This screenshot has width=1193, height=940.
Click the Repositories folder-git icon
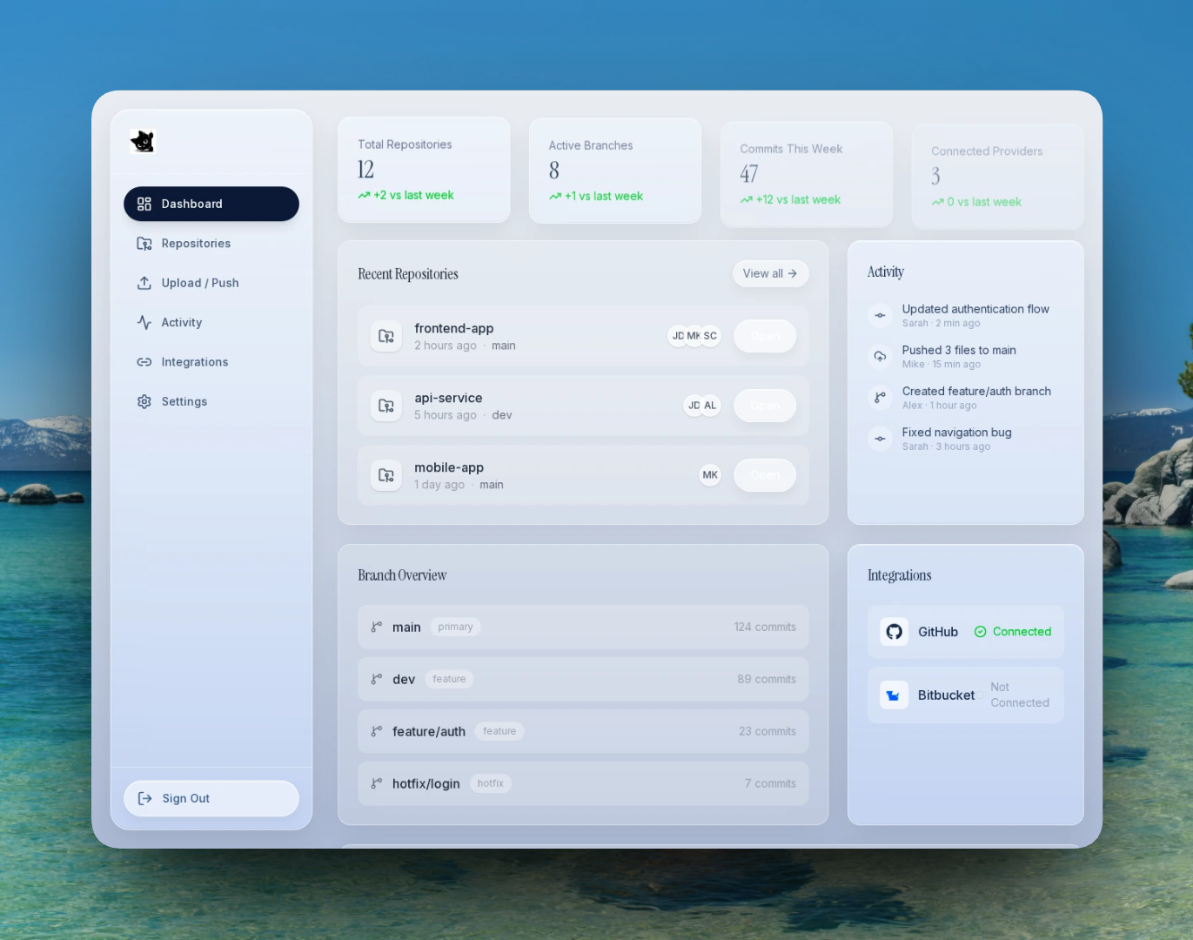point(144,244)
